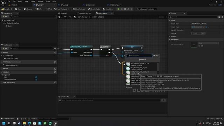Image resolution: width=224 pixels, height=126 pixels.
Task: Open the Construction Script tab
Action: (x=85, y=13)
